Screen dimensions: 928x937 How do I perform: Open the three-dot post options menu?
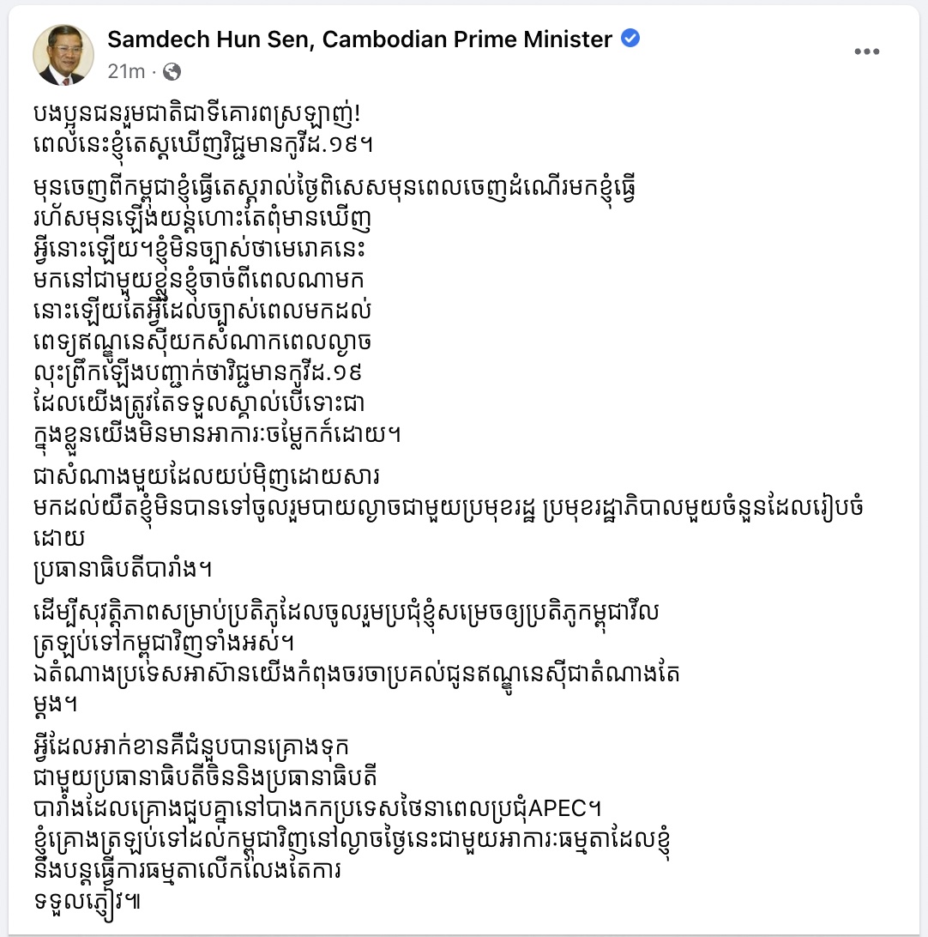[866, 51]
